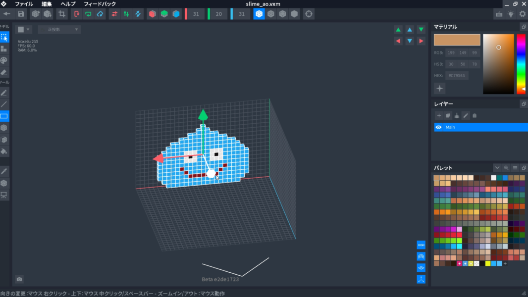Click the crop volume icon
This screenshot has width=528, height=297.
point(62,14)
